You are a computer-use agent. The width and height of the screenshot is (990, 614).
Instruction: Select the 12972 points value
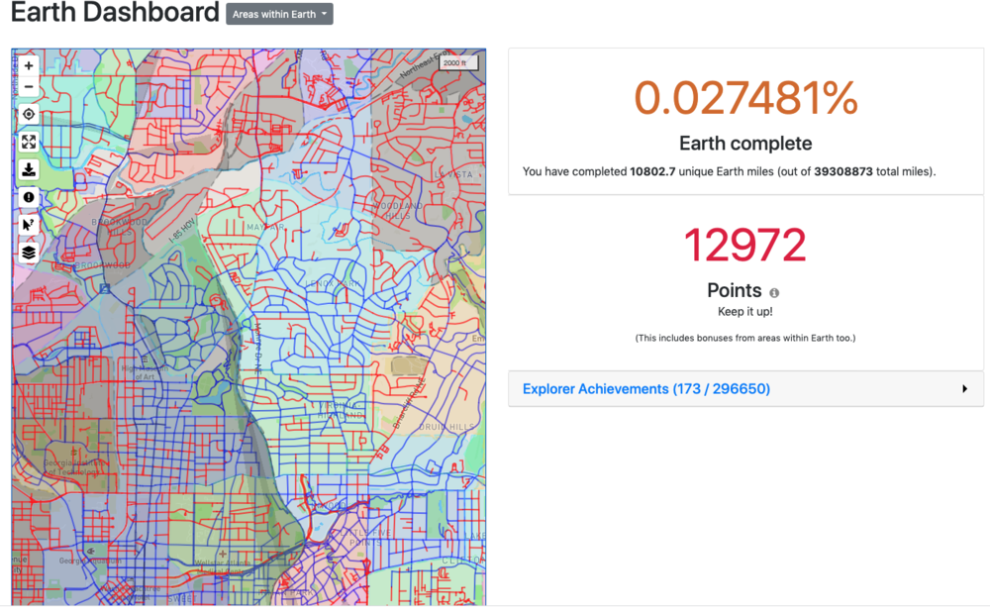coord(745,245)
